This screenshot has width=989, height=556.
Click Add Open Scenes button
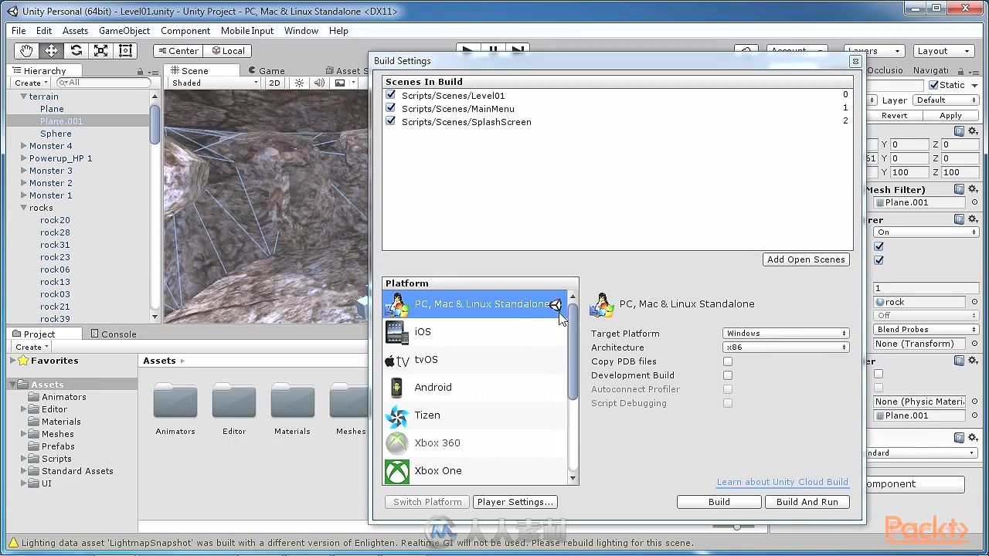pyautogui.click(x=806, y=259)
